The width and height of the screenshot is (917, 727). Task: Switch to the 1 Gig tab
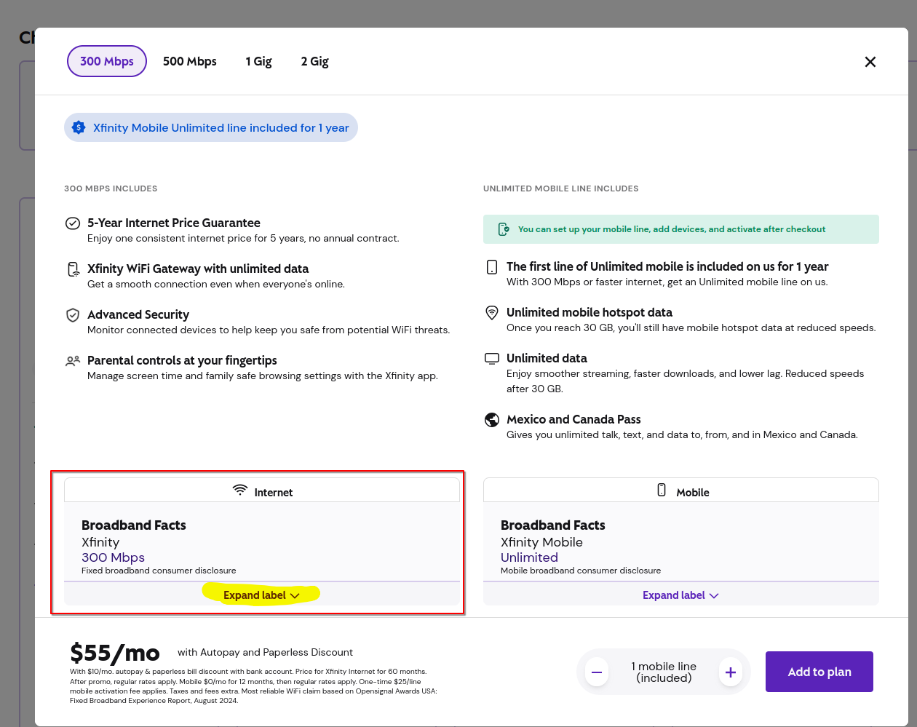(x=258, y=61)
